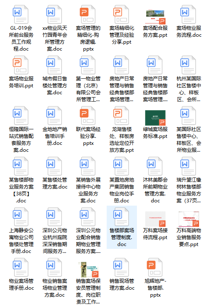Click 销售现场管理方案.doc file name label
Viewport: 206px width, 306px height.
coord(122,284)
